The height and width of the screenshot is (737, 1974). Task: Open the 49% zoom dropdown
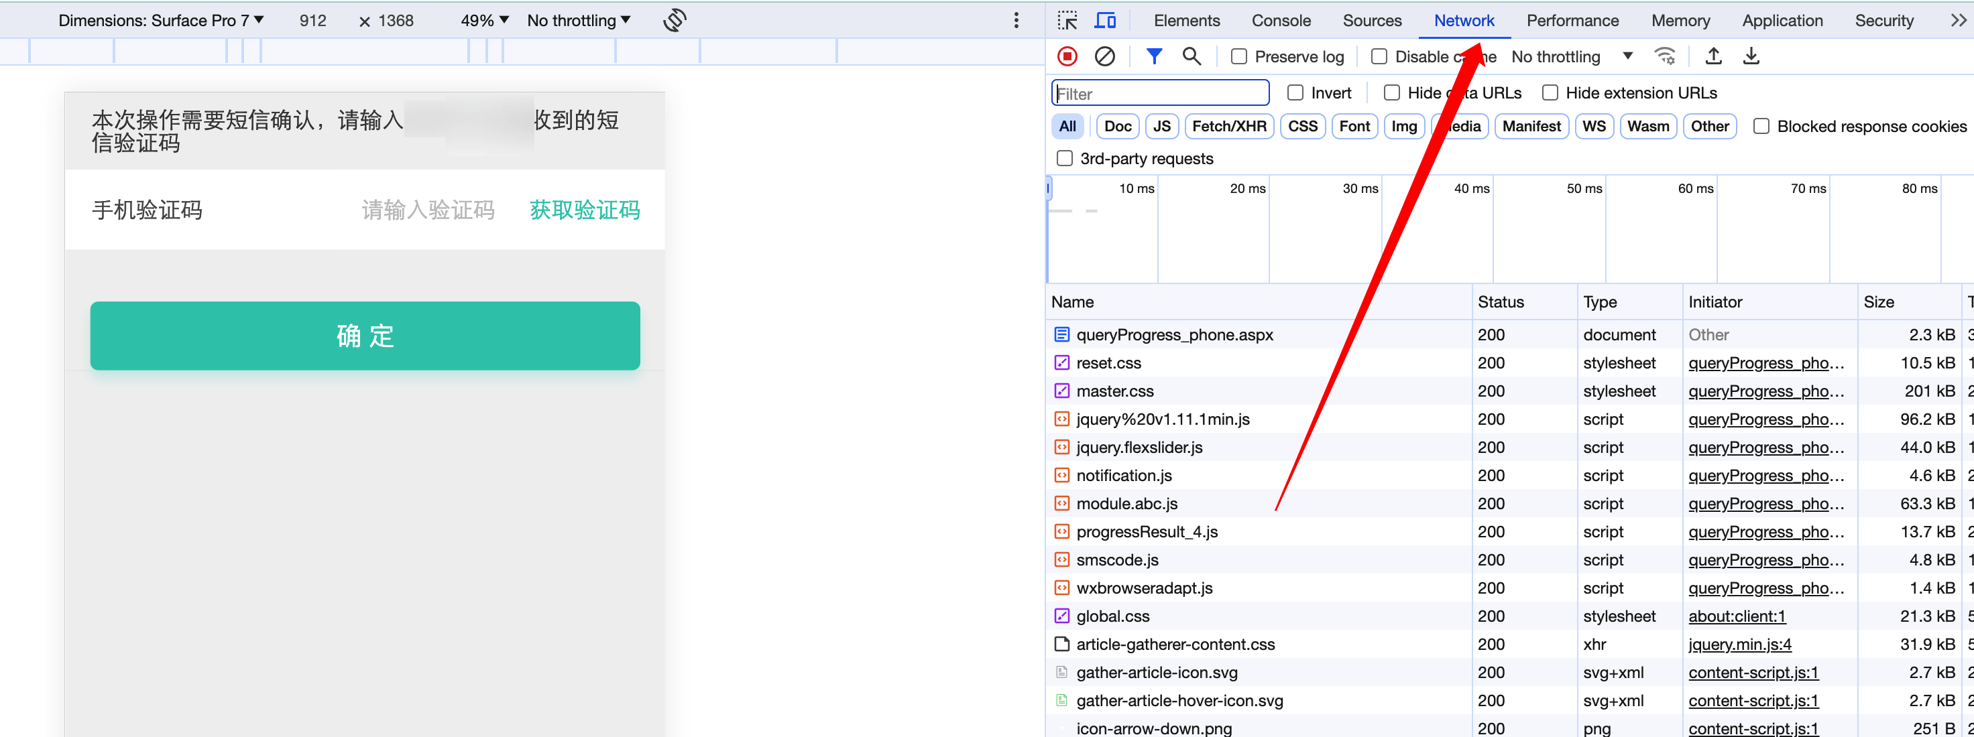[484, 21]
